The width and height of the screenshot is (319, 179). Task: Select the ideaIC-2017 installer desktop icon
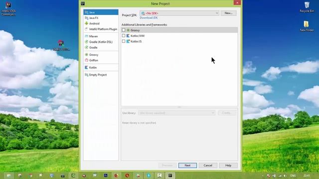pos(61,45)
